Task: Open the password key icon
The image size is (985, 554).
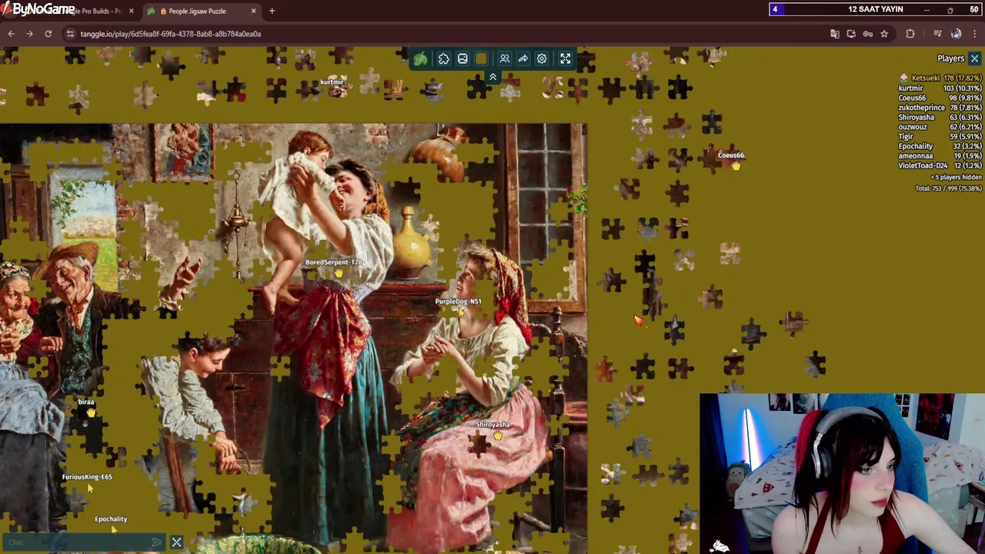Action: pos(868,34)
